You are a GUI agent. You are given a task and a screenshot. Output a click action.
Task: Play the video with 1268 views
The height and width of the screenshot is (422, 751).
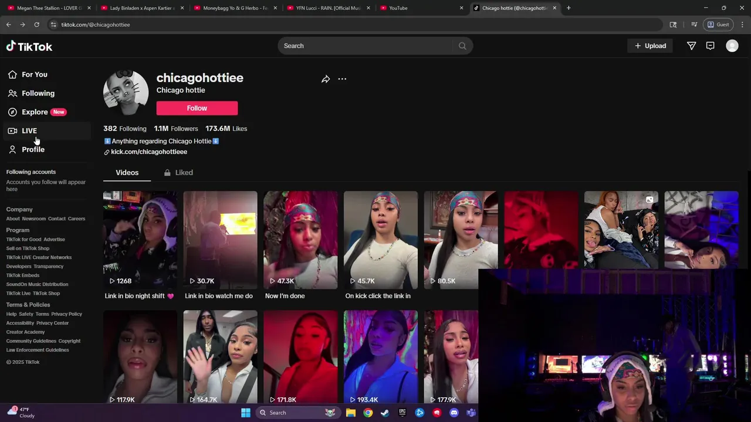point(140,240)
